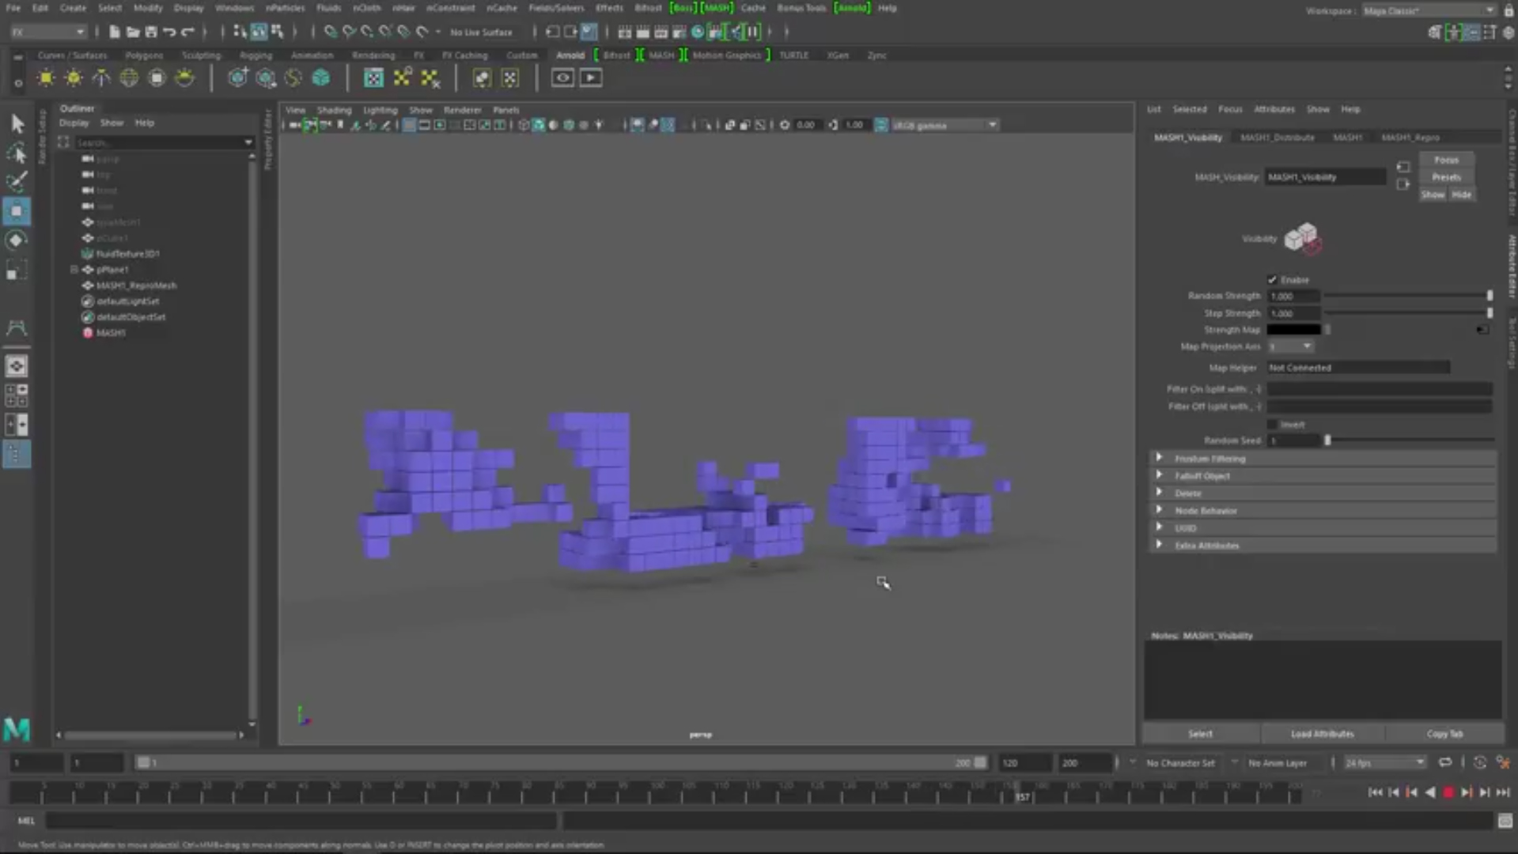Click the Strength Map connection icon
Screen dimensions: 1518x854
point(1482,330)
